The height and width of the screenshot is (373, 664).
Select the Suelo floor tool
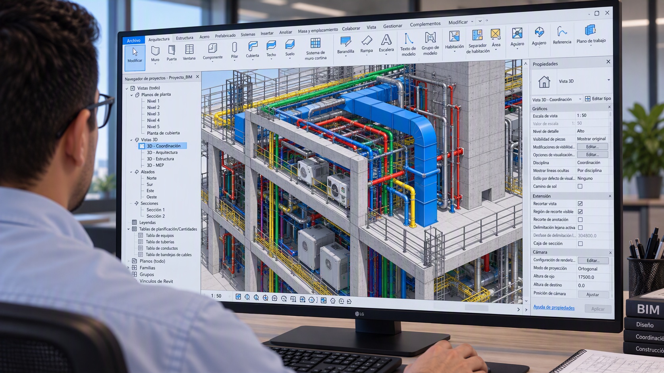290,48
